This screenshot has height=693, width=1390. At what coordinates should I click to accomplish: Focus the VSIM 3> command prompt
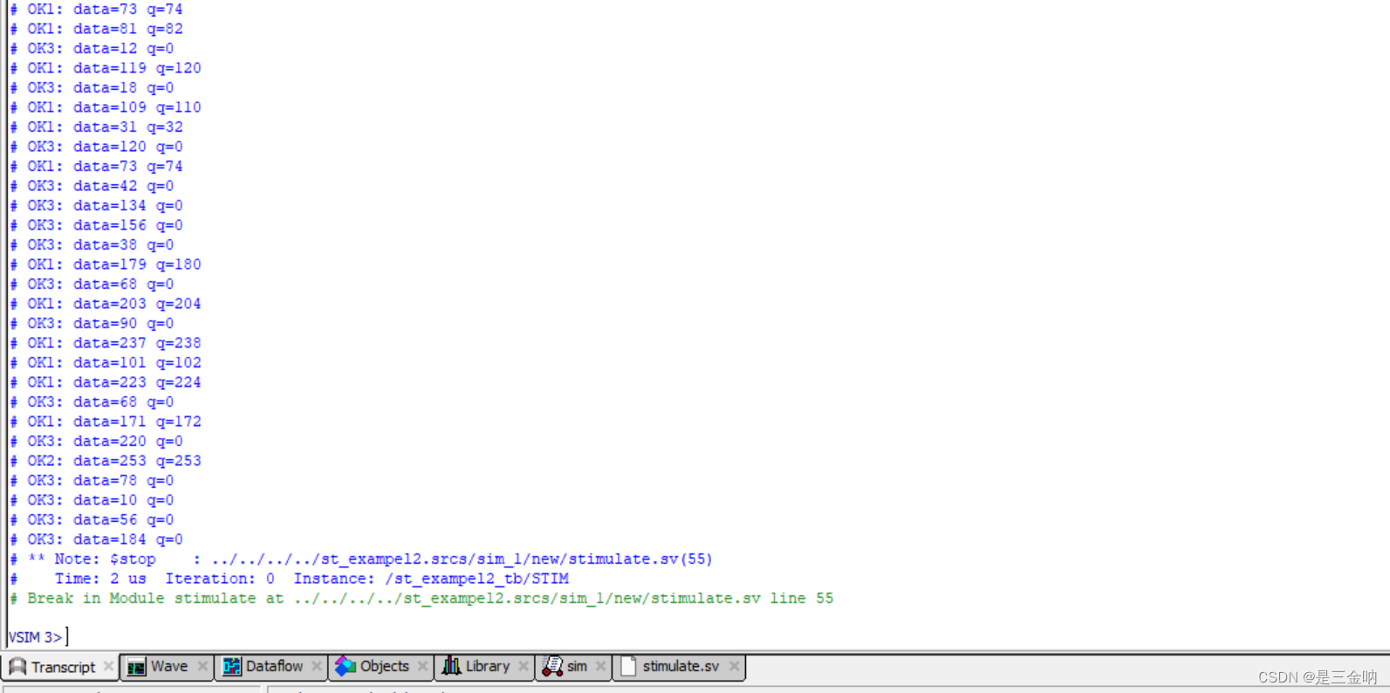tap(38, 637)
